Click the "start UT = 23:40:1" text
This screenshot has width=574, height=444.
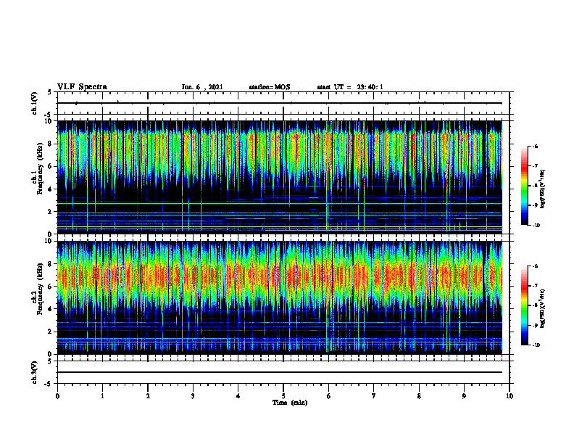click(350, 87)
